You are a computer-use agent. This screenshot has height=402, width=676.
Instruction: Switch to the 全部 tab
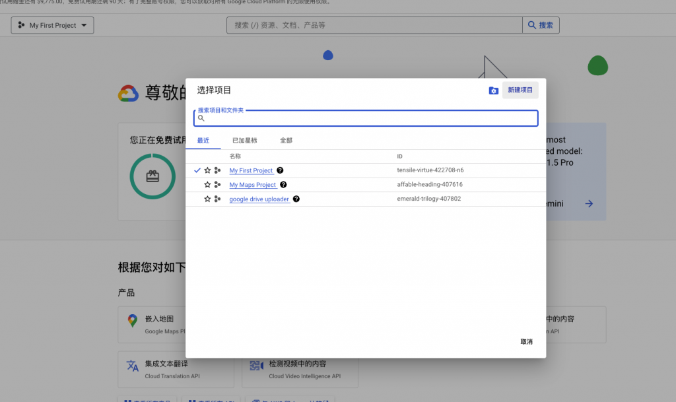click(x=286, y=141)
